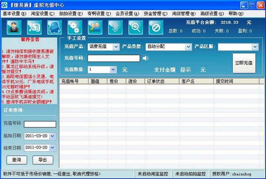Open the 淘店管理 menu
The image size is (266, 179).
click(x=184, y=14)
